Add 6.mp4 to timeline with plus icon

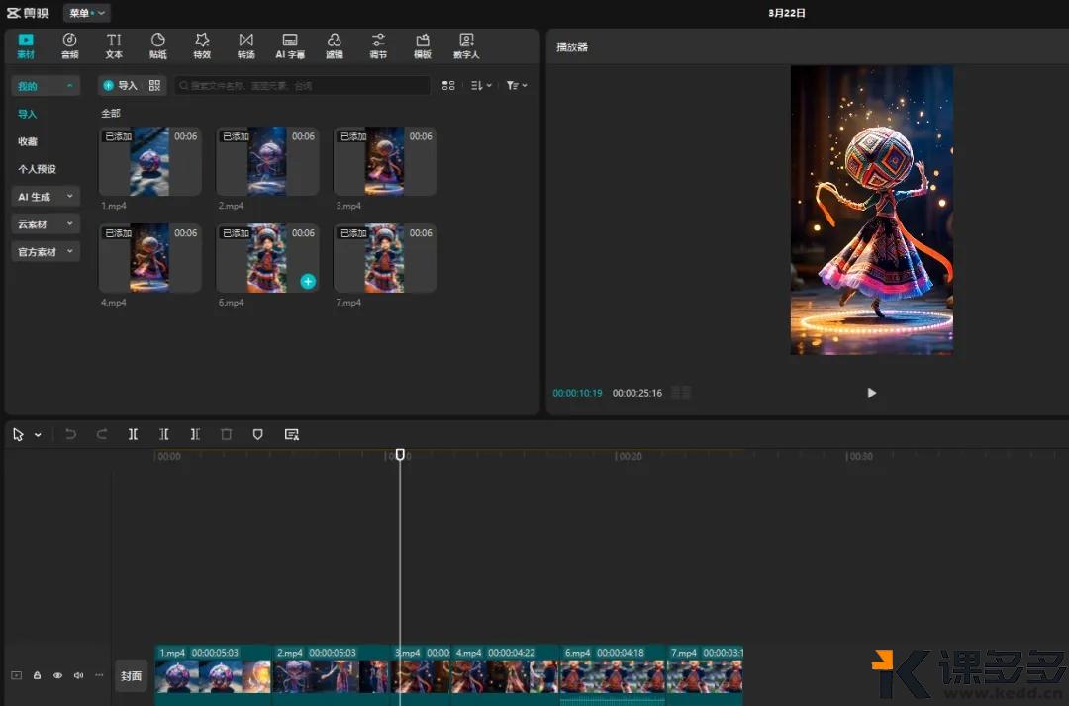click(308, 282)
